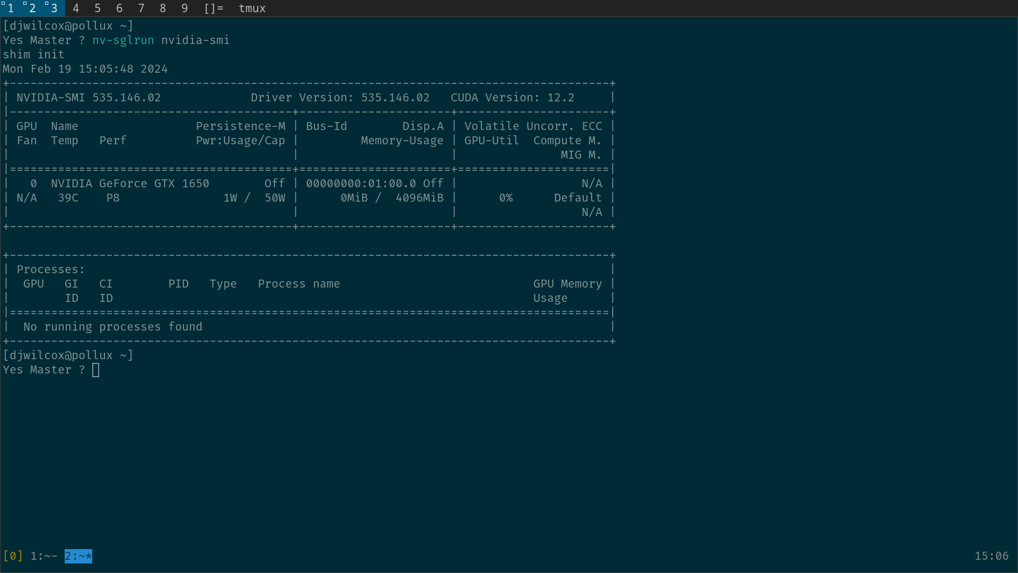Switch to workspace tag 6
This screenshot has width=1018, height=573.
119,8
